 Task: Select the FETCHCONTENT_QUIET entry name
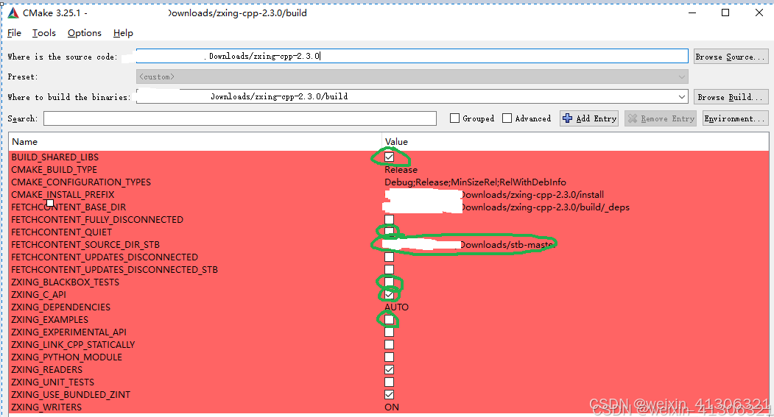[x=62, y=232]
